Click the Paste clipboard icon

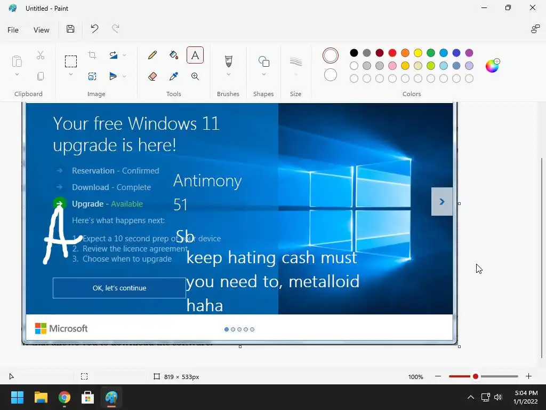click(17, 61)
